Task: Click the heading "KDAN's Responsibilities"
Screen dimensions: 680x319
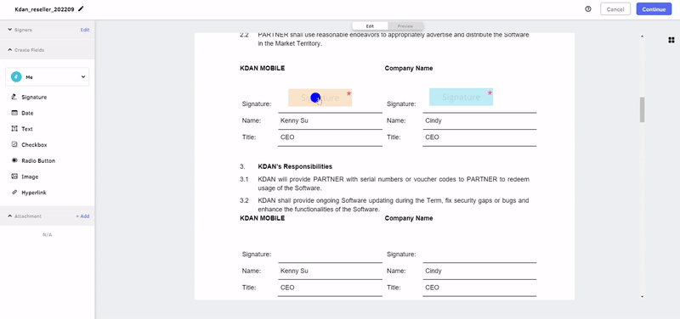Action: click(x=295, y=166)
